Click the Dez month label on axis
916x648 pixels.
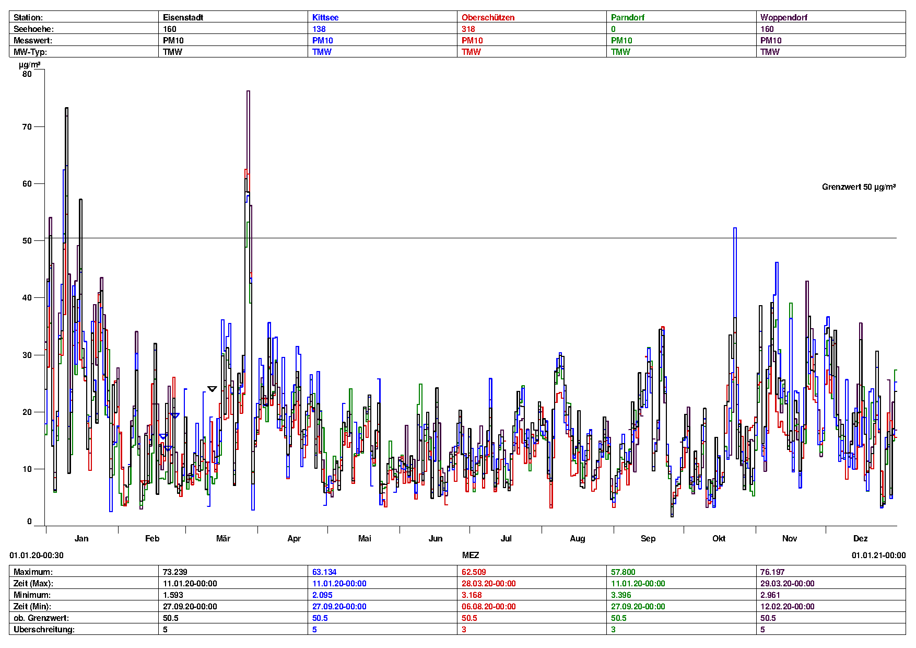point(860,538)
